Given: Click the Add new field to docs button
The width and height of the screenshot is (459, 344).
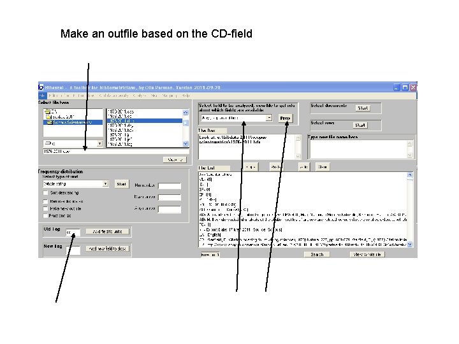Looking at the screenshot, I should (x=108, y=248).
